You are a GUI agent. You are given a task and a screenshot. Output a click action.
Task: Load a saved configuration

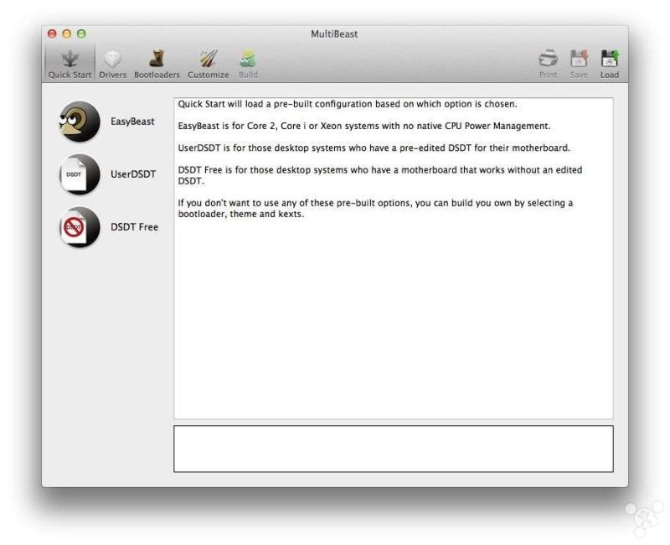pyautogui.click(x=610, y=65)
